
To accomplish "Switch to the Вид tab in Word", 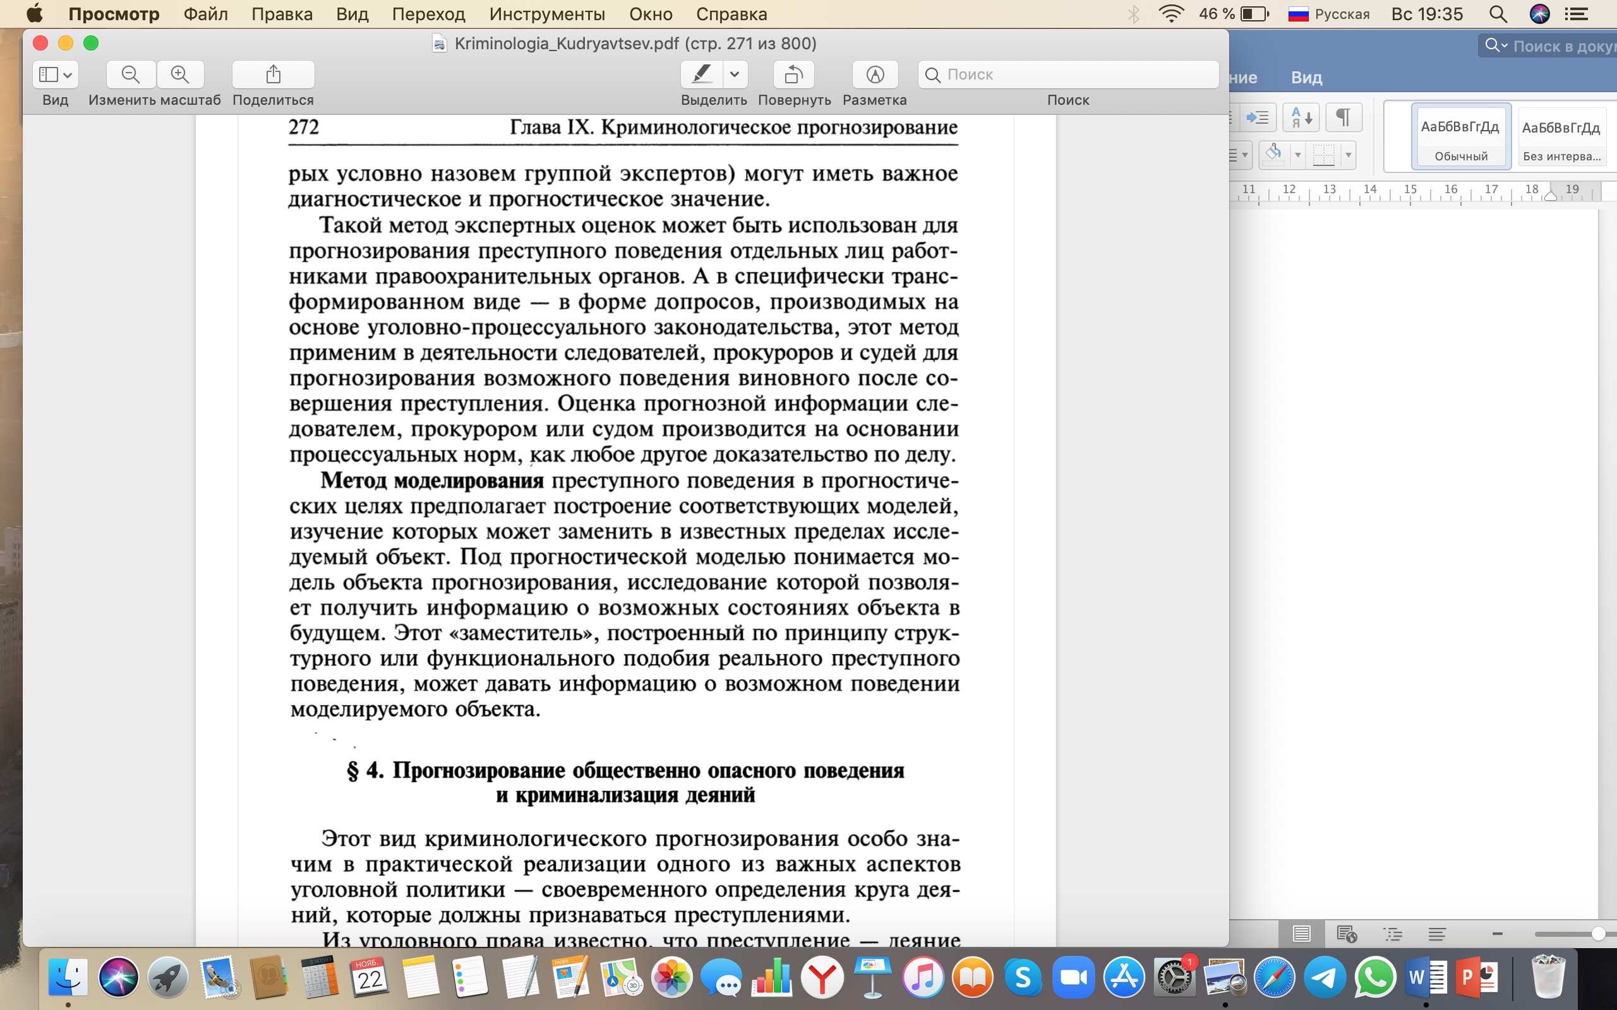I will click(x=1306, y=78).
